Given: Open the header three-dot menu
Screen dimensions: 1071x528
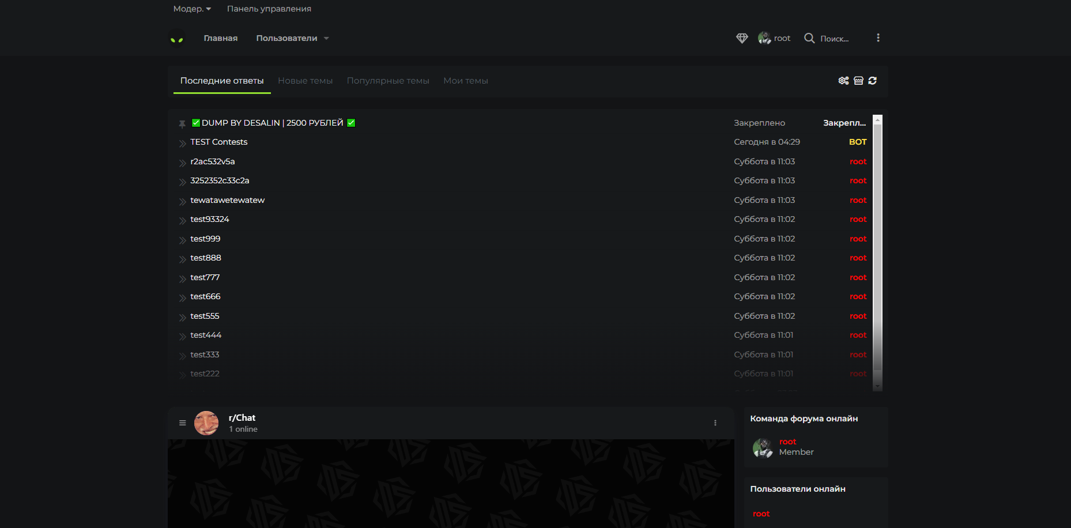Looking at the screenshot, I should (x=878, y=38).
